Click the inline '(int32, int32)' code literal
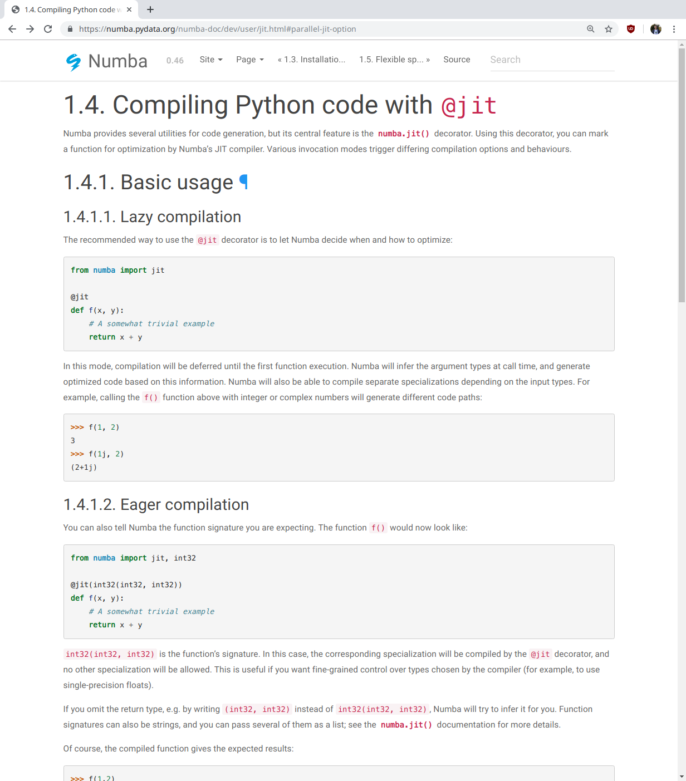The height and width of the screenshot is (781, 686). tap(257, 709)
